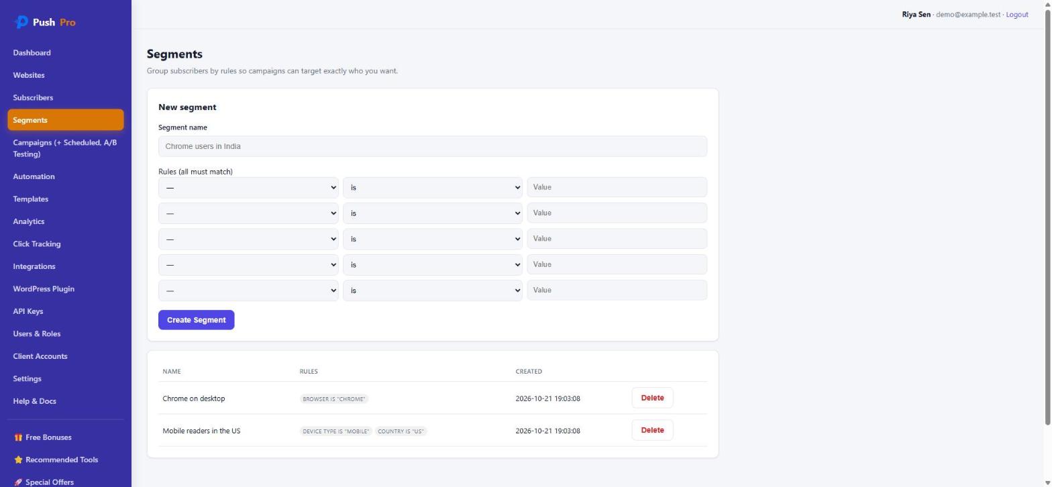This screenshot has height=487, width=1052.
Task: Open Subscribers section
Action: pyautogui.click(x=66, y=98)
